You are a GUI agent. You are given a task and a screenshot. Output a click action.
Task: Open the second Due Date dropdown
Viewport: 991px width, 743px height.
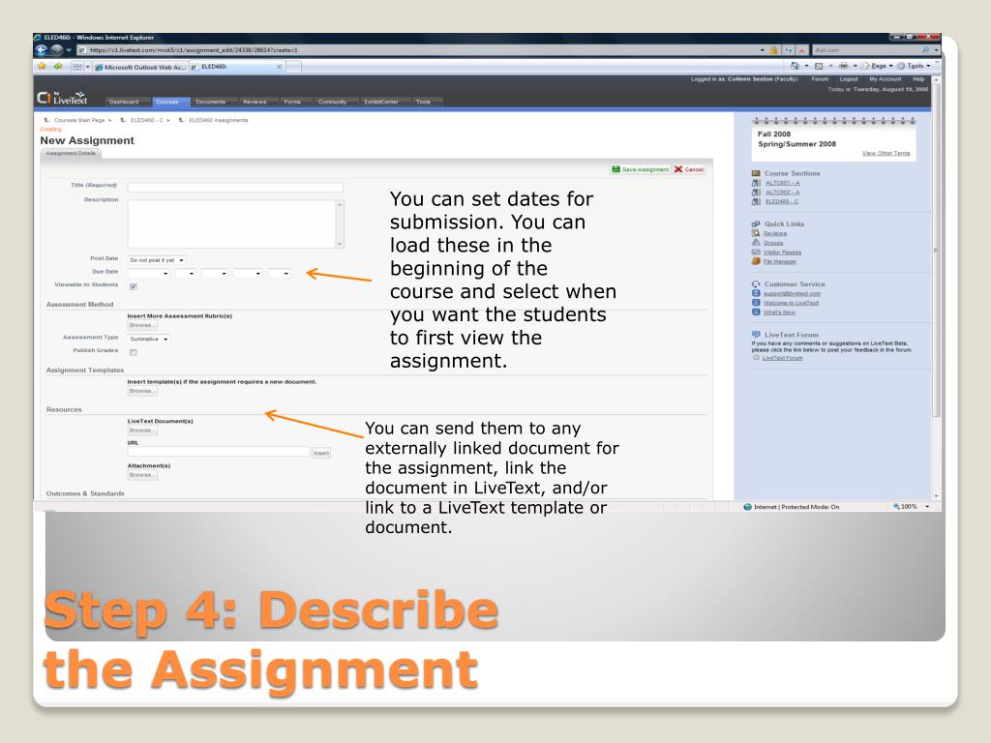[x=185, y=273]
